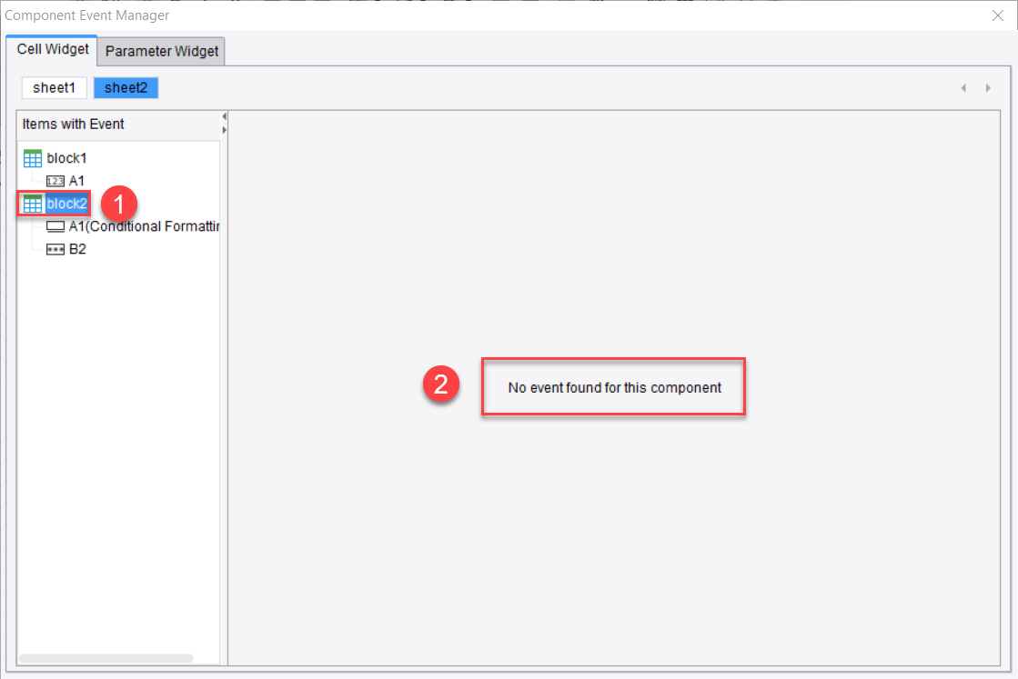Image resolution: width=1018 pixels, height=679 pixels.
Task: Switch to the Cell Widget tab
Action: [x=52, y=50]
